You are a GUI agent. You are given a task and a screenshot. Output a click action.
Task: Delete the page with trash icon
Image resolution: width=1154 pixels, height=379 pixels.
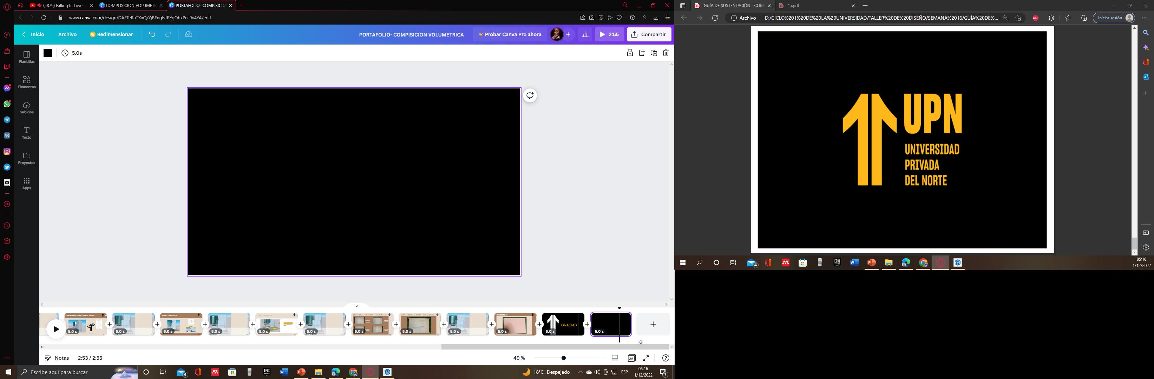[666, 53]
